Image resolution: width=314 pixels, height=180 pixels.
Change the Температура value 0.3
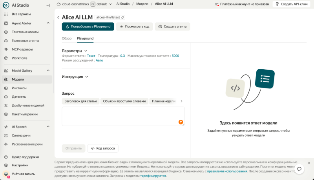122,56
